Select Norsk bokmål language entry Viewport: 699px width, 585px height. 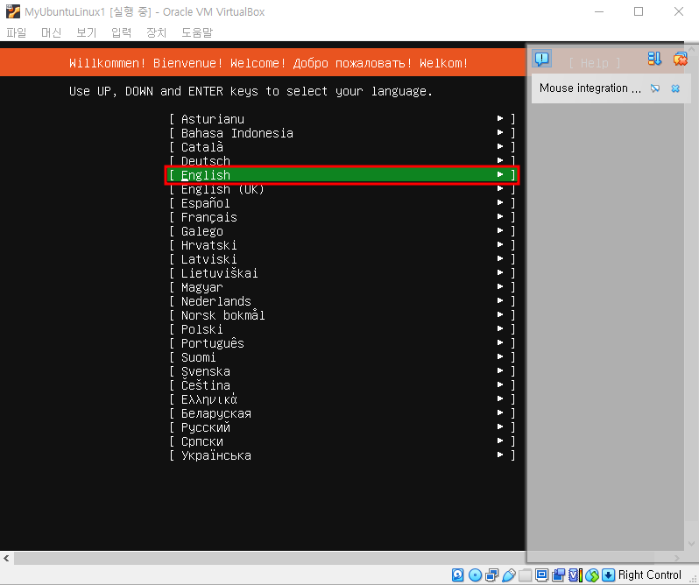click(342, 315)
